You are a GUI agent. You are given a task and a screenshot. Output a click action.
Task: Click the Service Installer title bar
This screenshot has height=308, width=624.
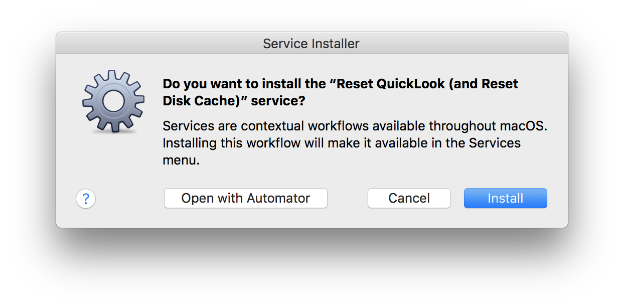(x=311, y=44)
